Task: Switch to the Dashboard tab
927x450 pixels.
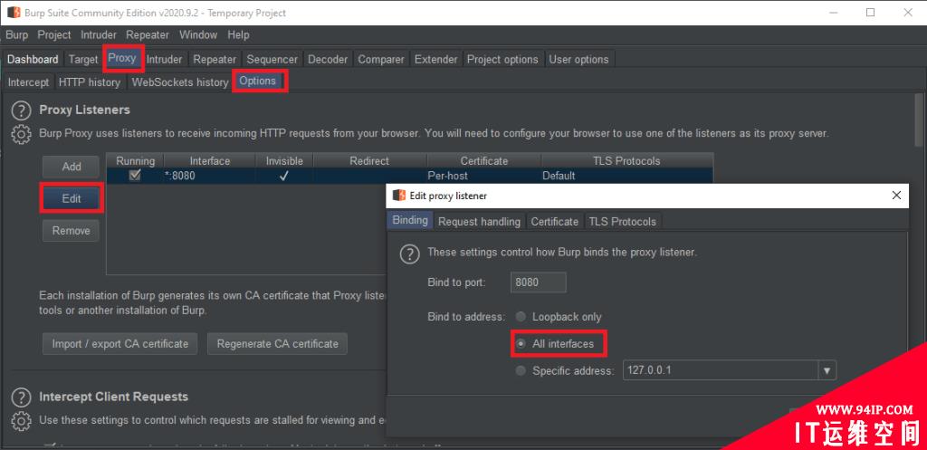Action: [x=33, y=59]
